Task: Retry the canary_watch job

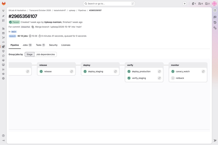Action: tap(203, 72)
